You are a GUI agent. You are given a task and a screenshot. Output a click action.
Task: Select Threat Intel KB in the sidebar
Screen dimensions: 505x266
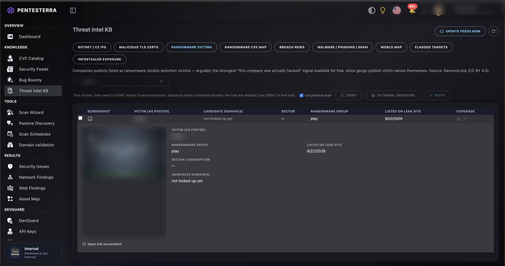click(x=33, y=91)
